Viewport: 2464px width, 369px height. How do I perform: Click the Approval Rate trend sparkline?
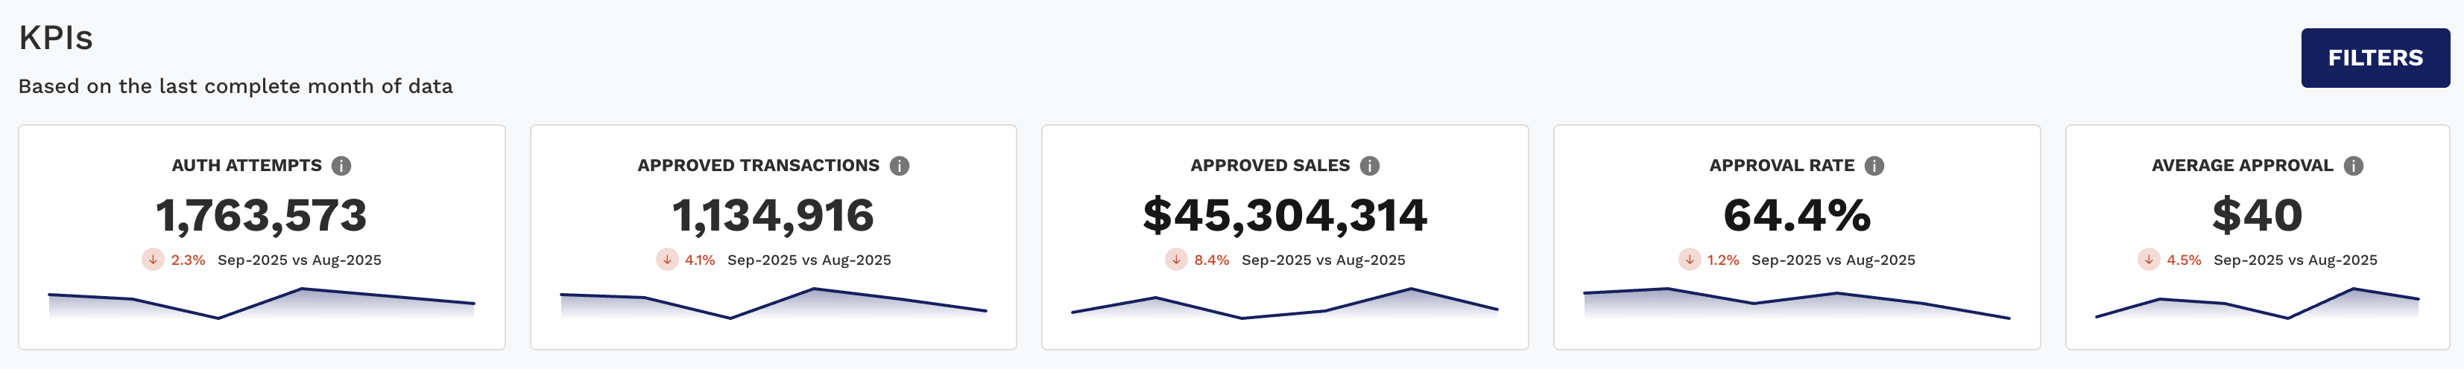[x=1796, y=304]
